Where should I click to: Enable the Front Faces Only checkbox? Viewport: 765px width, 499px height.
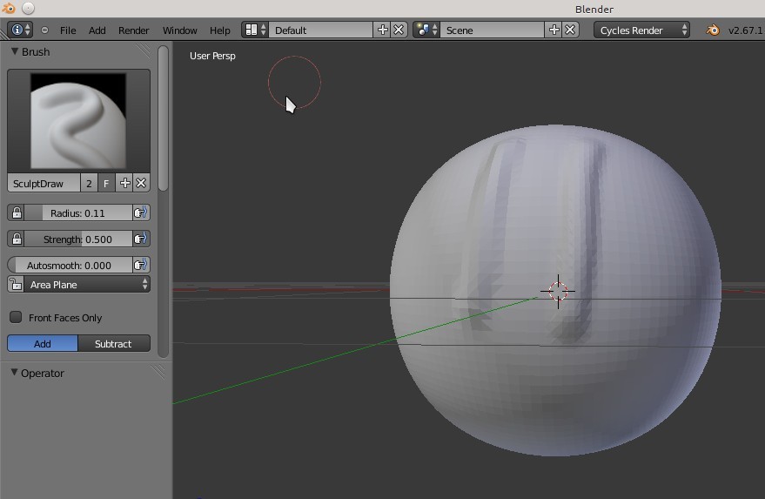click(16, 318)
